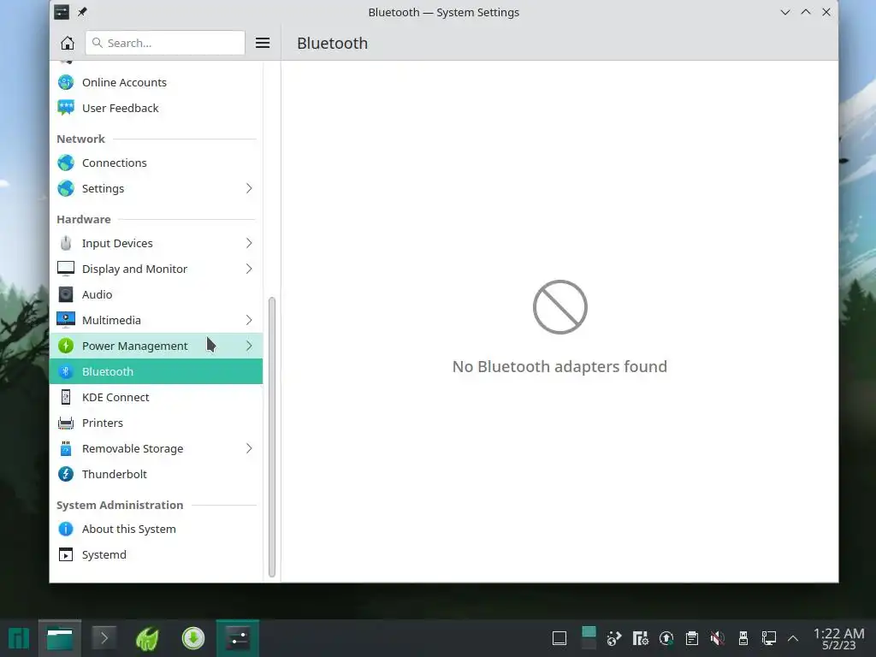Open User Feedback settings
Screen dimensions: 876x657
click(x=156, y=108)
